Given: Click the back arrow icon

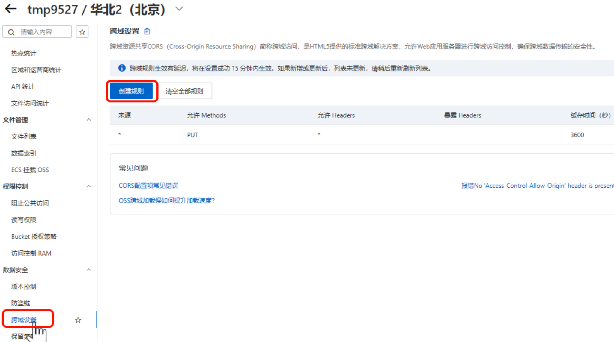Looking at the screenshot, I should (11, 9).
